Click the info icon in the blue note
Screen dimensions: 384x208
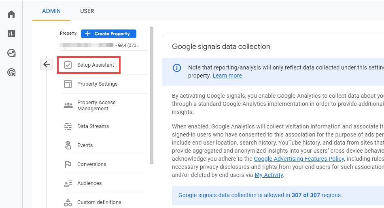click(x=177, y=68)
